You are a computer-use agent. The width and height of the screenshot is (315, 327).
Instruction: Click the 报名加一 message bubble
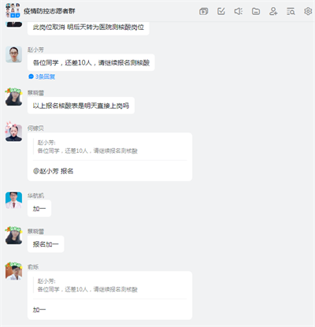click(x=46, y=244)
